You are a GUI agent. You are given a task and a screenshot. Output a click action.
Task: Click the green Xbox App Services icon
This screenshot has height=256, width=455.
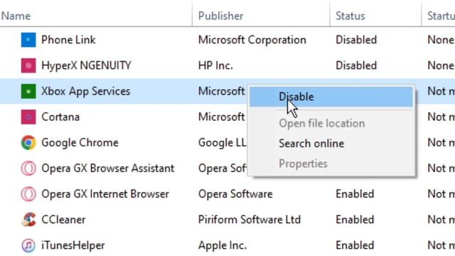[28, 91]
